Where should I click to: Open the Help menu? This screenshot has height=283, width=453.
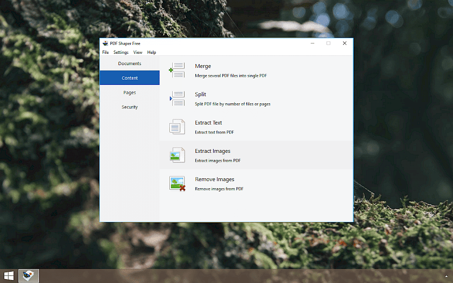(151, 52)
